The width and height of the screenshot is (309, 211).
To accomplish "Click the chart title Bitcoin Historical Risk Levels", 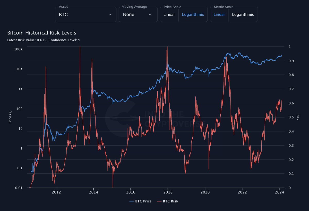I will coord(41,33).
